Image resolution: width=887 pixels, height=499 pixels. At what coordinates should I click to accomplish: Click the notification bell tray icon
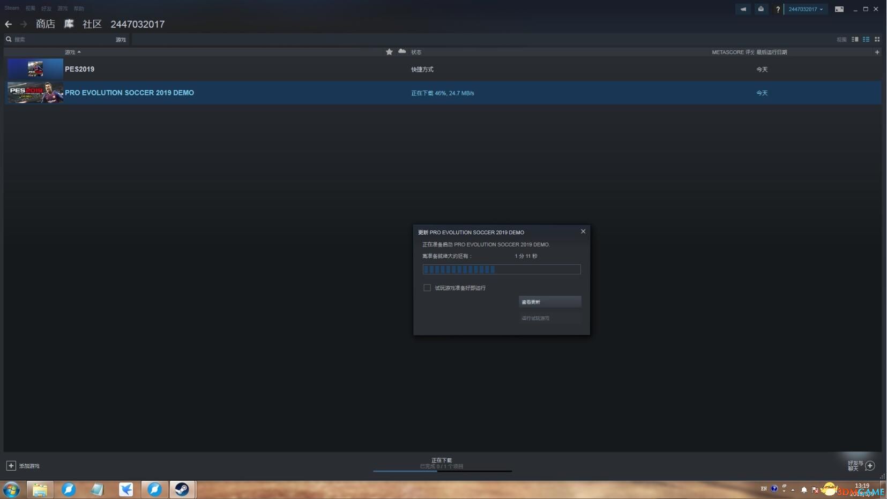(804, 489)
